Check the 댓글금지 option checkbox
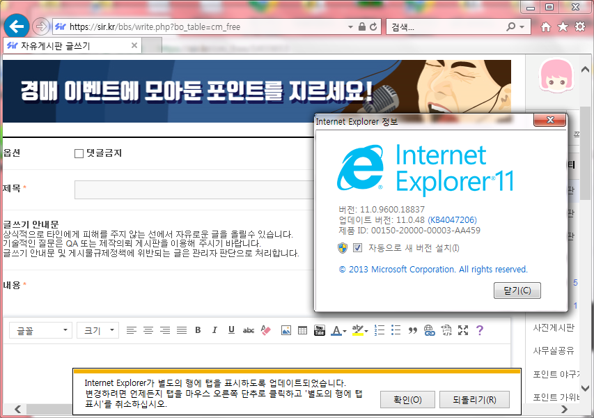This screenshot has width=594, height=418. click(79, 153)
